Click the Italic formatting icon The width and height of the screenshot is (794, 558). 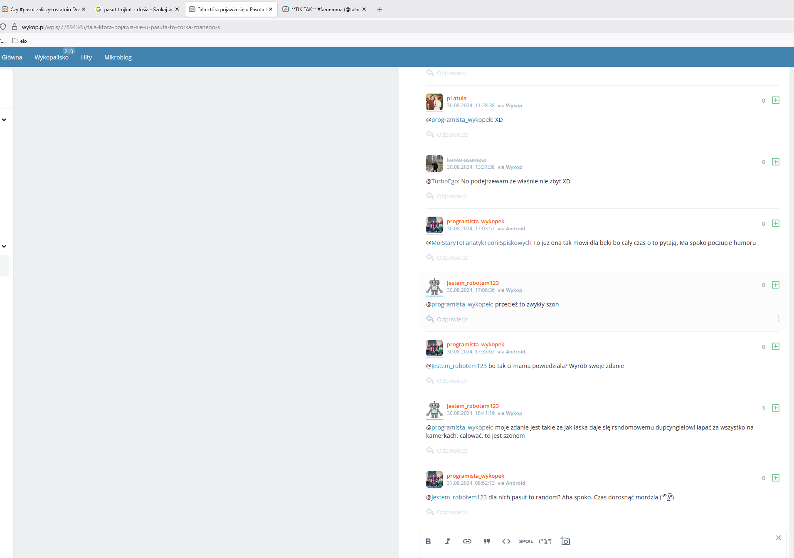tap(448, 541)
